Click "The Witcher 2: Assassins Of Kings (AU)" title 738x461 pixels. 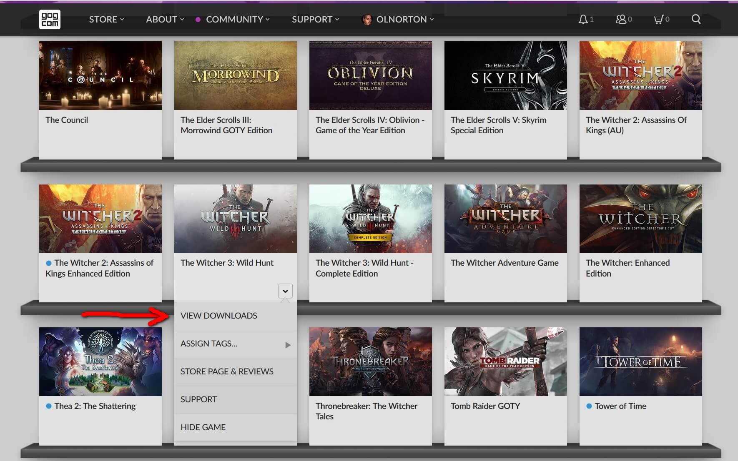click(636, 125)
